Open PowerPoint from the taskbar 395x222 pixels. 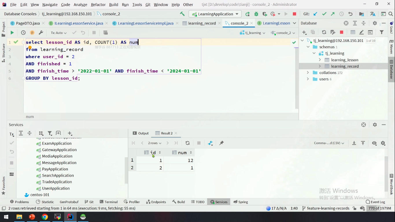pos(32,217)
